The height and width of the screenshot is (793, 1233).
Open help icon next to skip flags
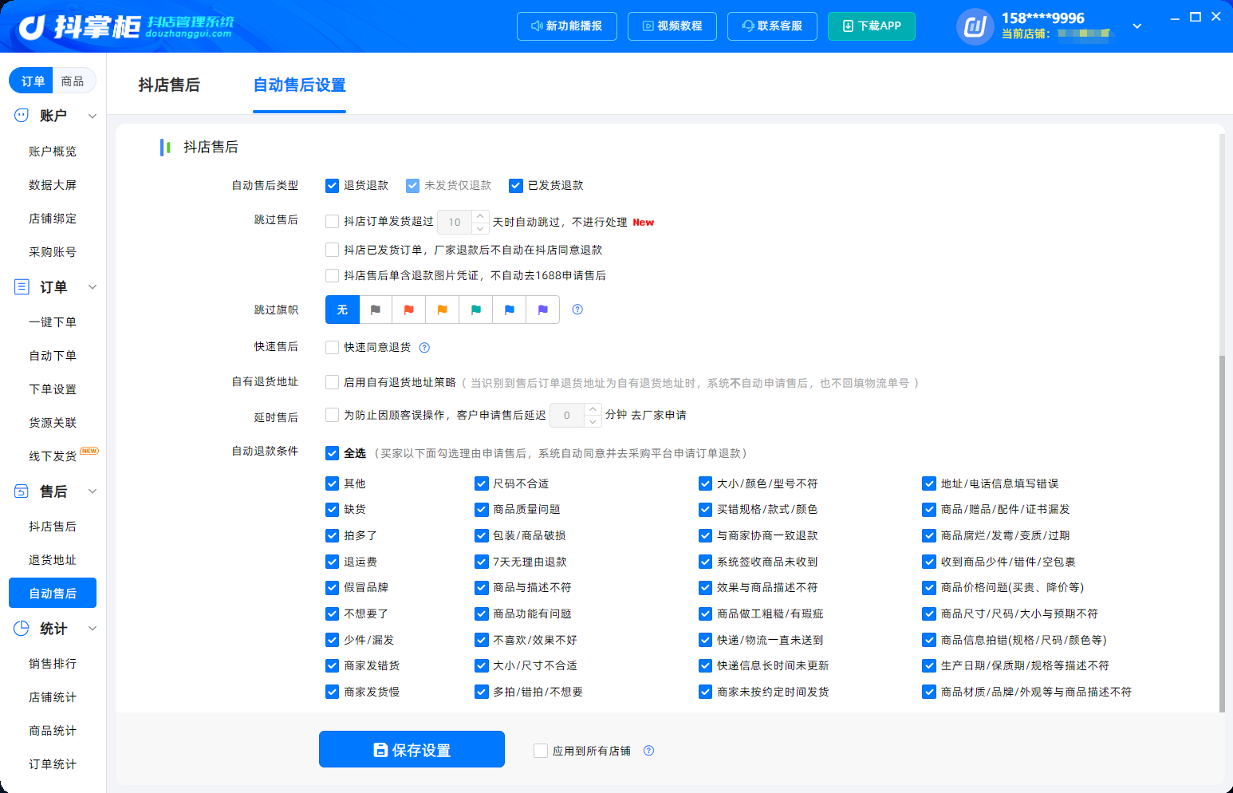pos(578,310)
